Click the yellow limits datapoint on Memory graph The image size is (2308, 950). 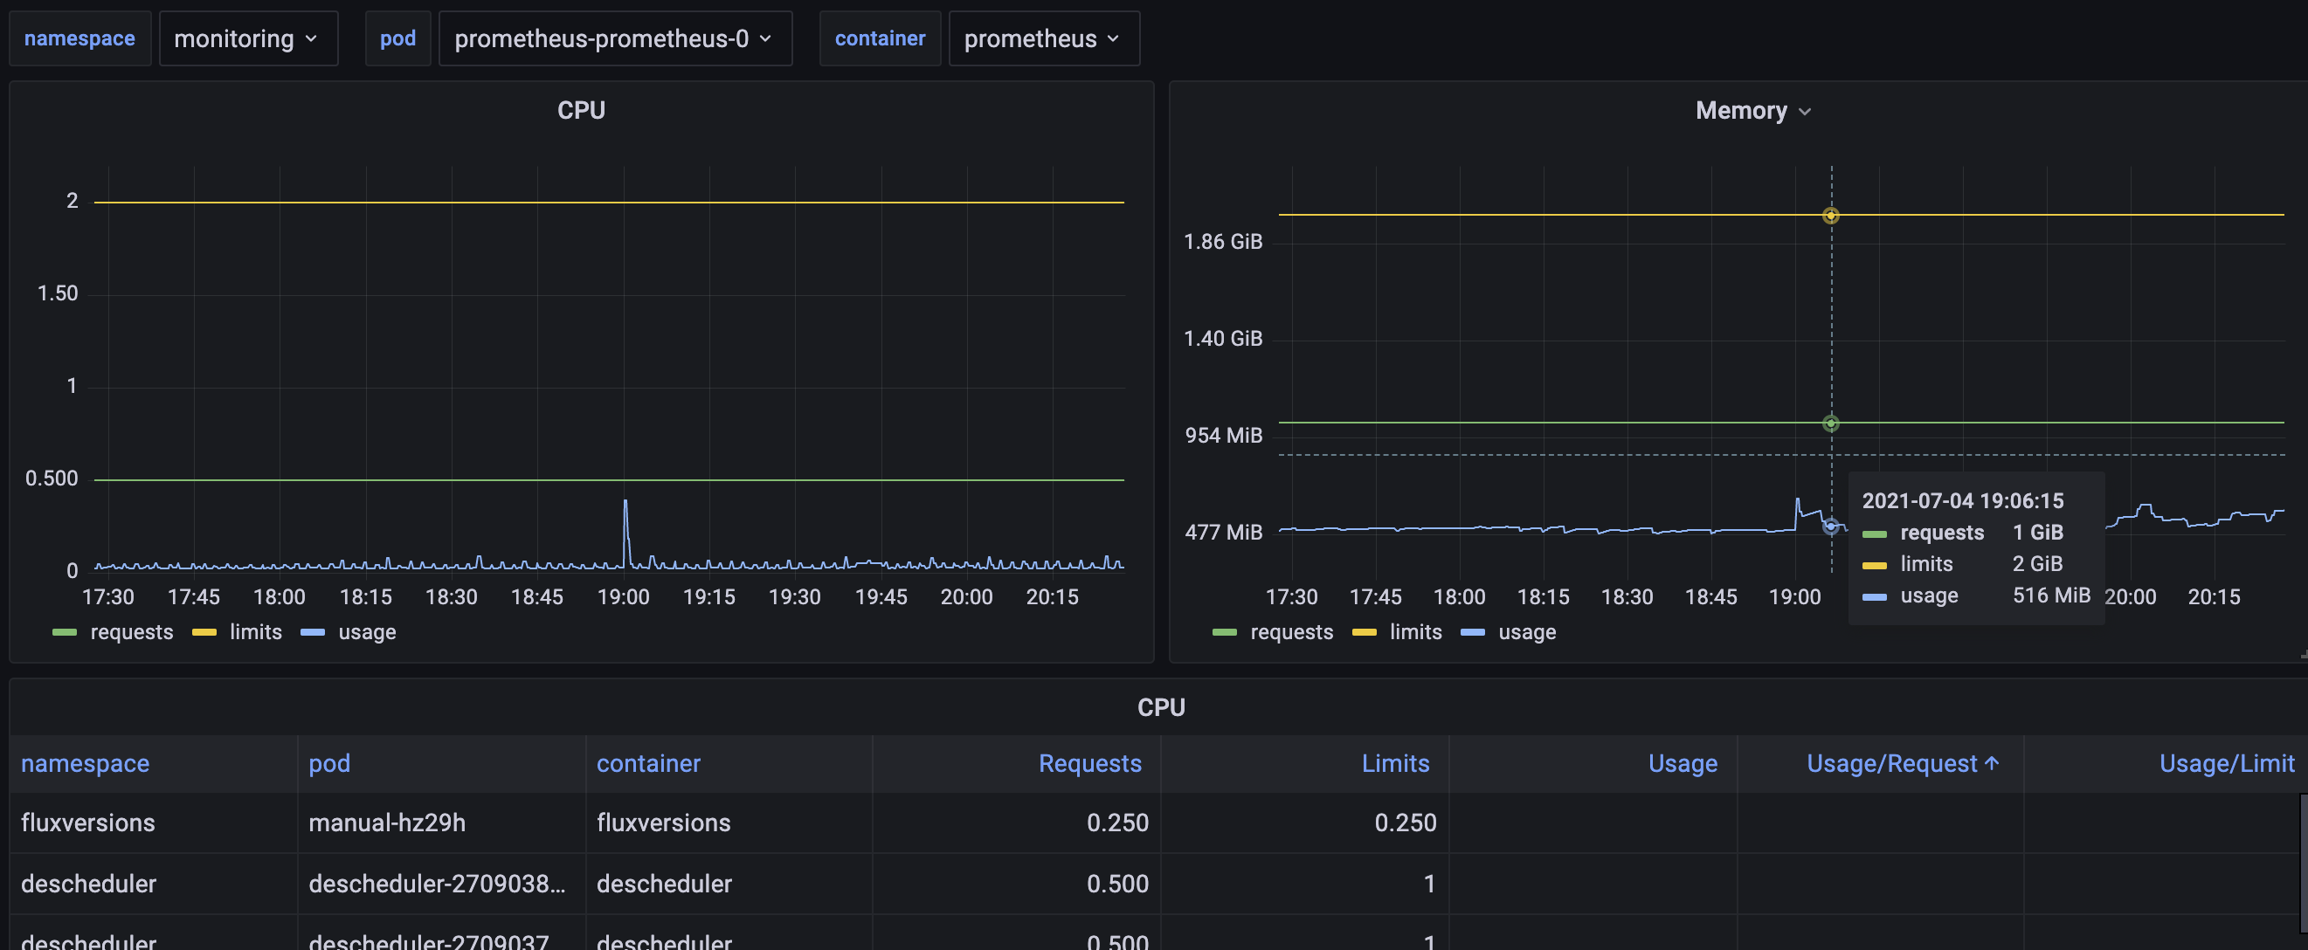pos(1830,215)
